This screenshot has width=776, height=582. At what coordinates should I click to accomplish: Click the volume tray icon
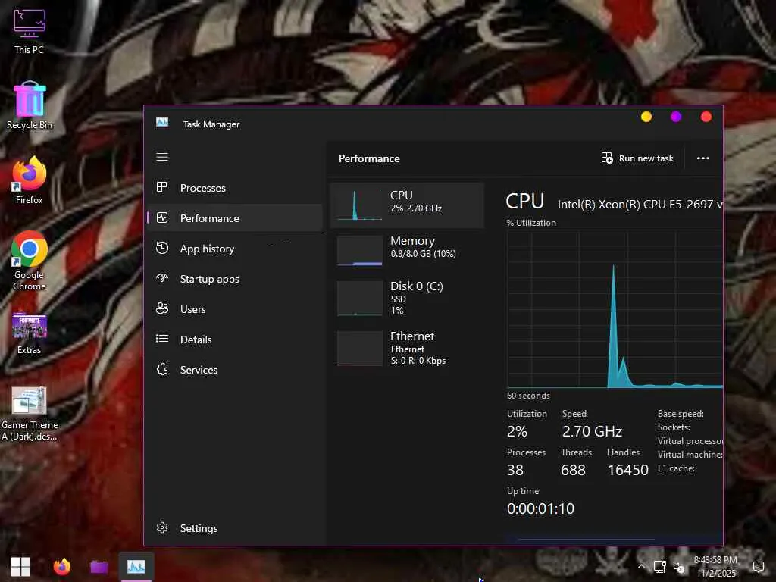[679, 567]
